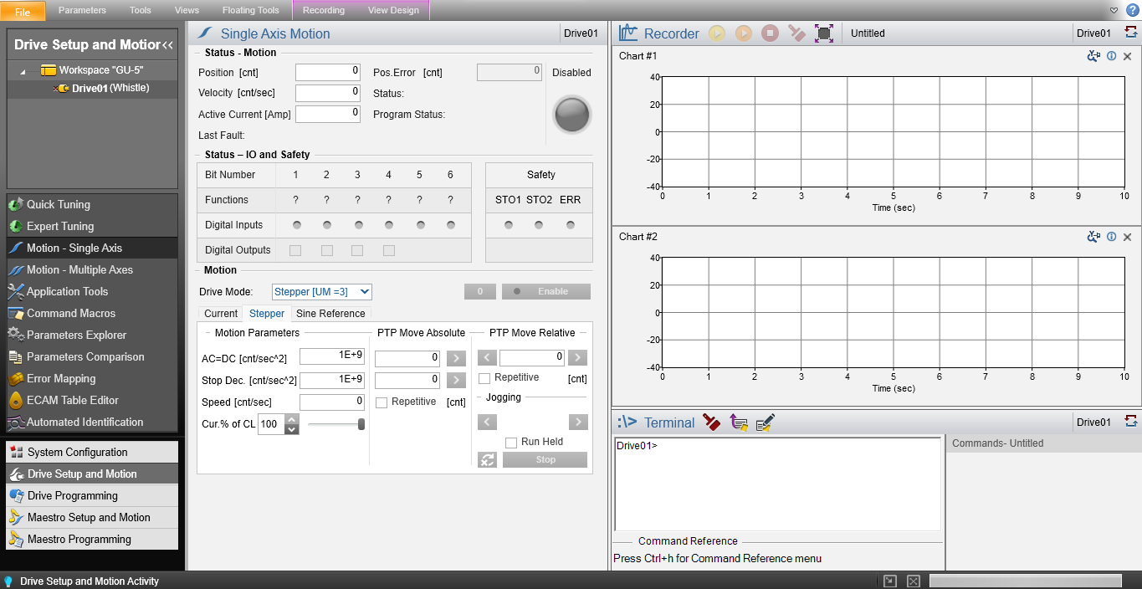The width and height of the screenshot is (1142, 589).
Task: Toggle Repetitive under PTP Move Relative
Action: (x=484, y=378)
